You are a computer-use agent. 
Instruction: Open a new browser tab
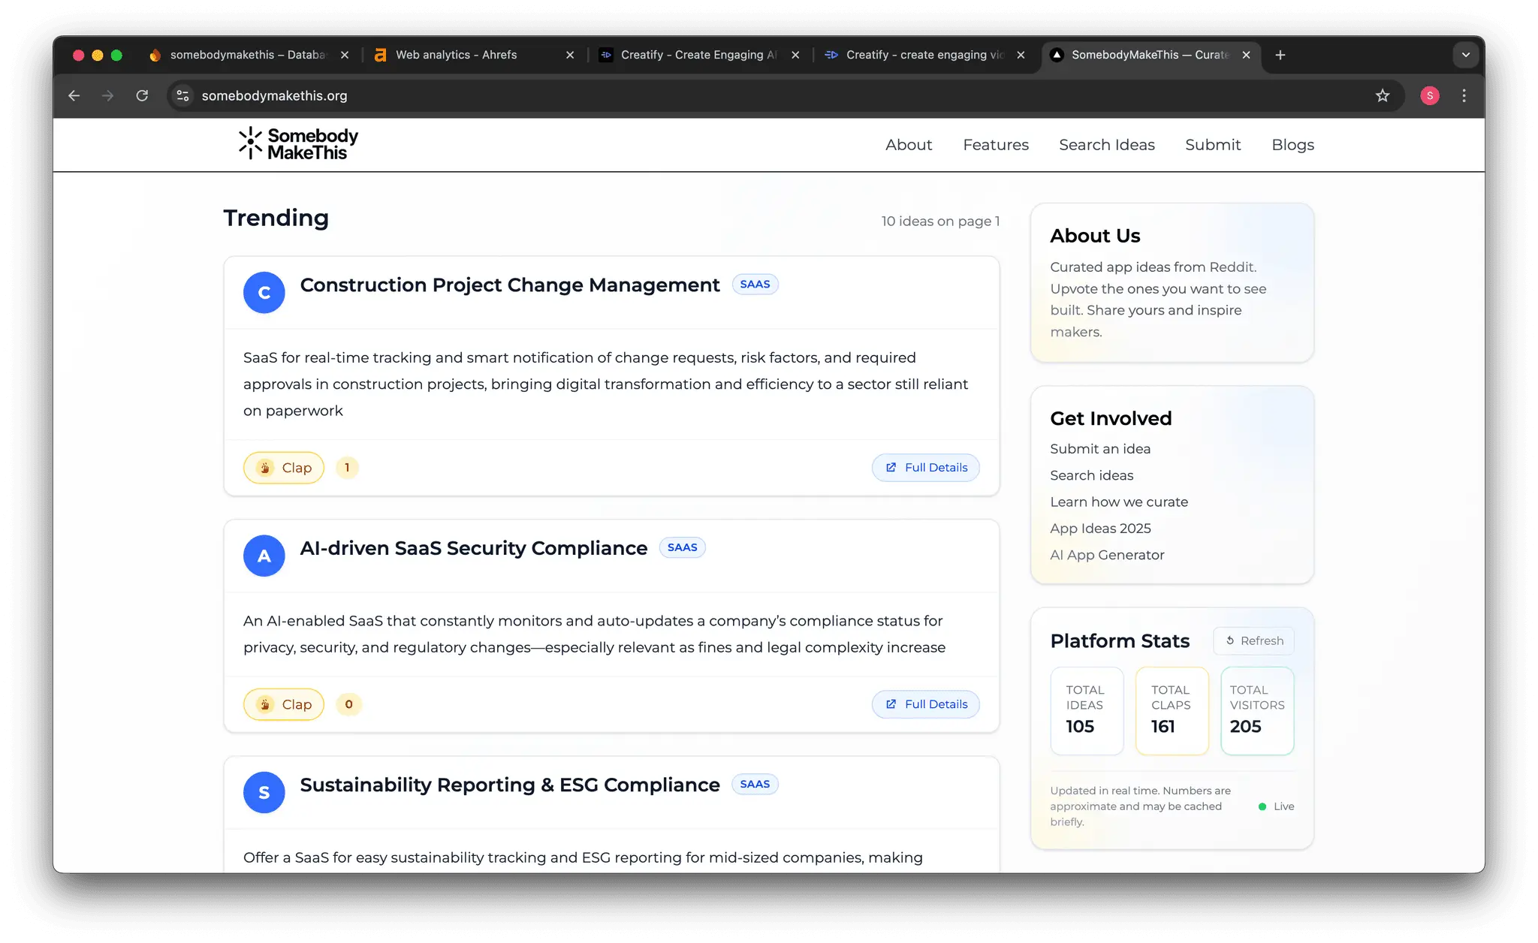click(1280, 55)
